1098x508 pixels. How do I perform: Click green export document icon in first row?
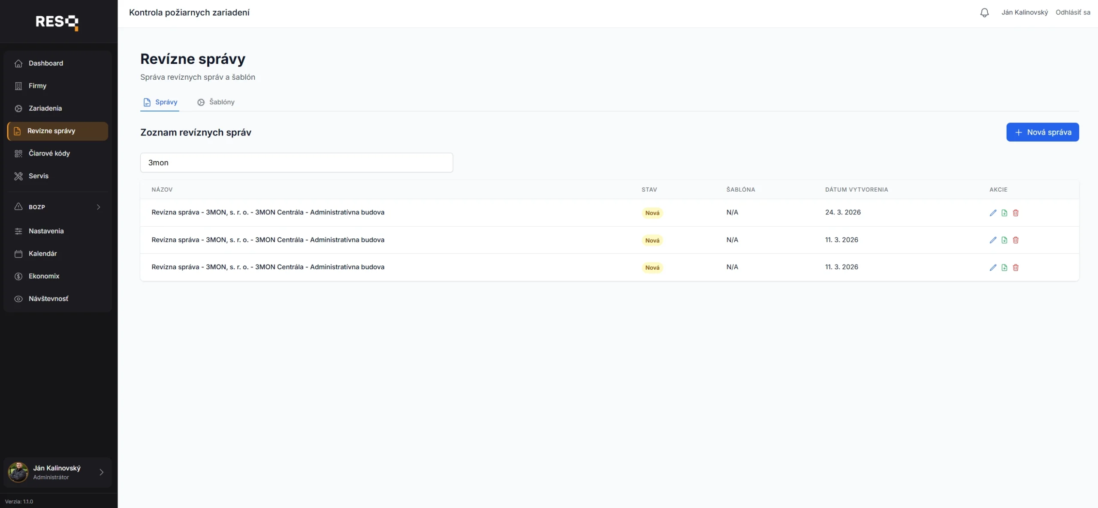1004,213
